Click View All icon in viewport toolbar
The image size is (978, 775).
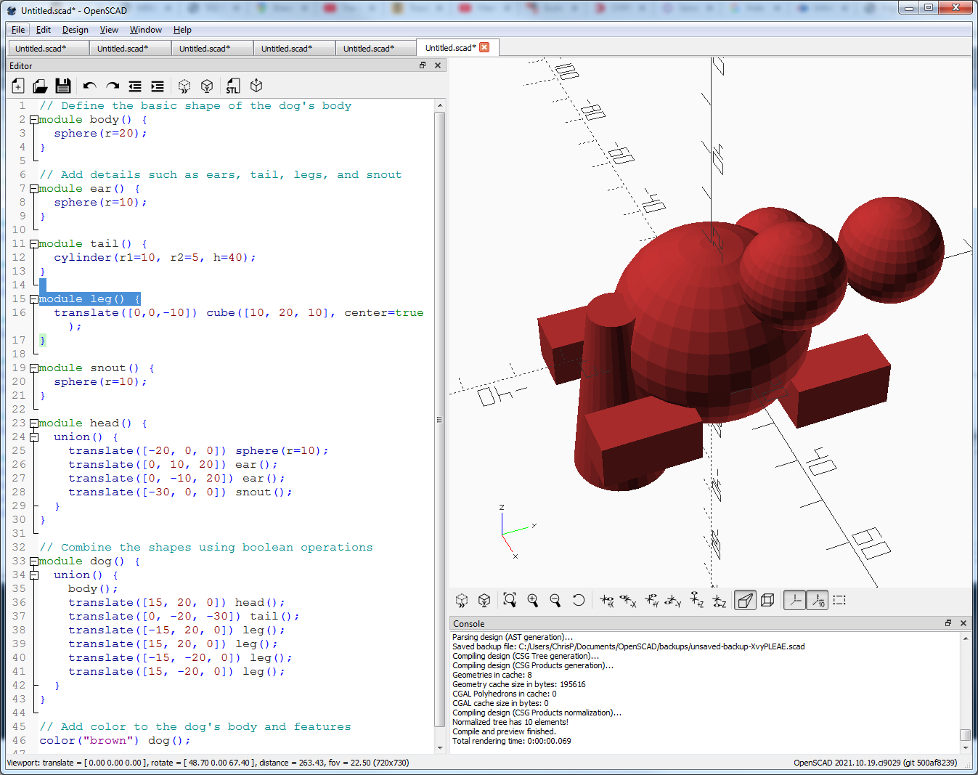coord(510,600)
